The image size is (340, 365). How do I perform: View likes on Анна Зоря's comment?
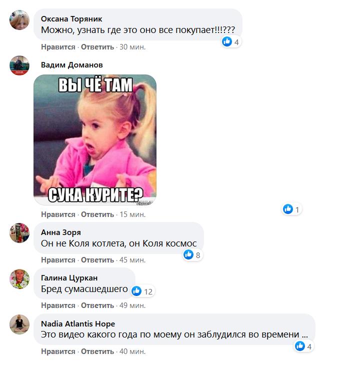tap(192, 254)
